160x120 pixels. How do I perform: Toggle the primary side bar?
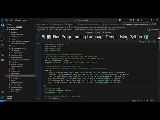click(134, 20)
